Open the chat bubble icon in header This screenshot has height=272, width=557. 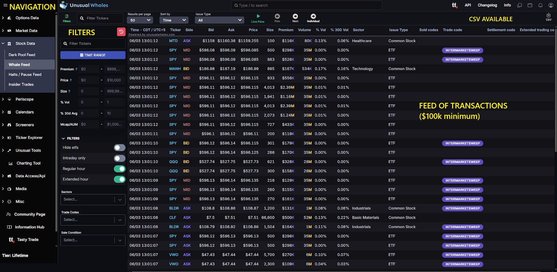519,5
